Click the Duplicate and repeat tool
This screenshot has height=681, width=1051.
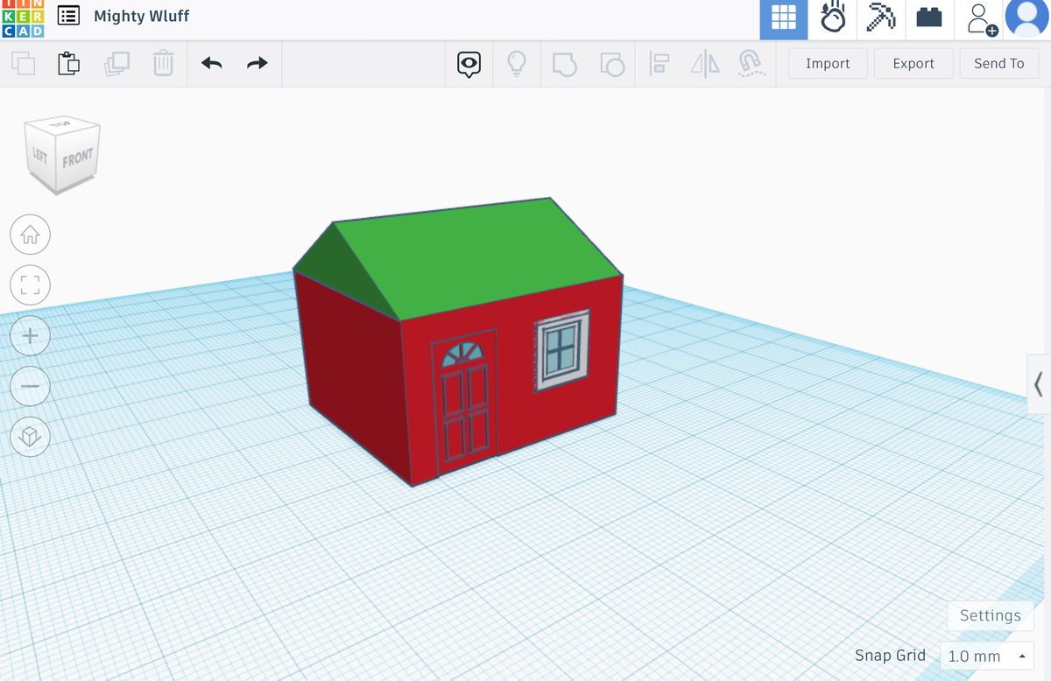(x=116, y=63)
